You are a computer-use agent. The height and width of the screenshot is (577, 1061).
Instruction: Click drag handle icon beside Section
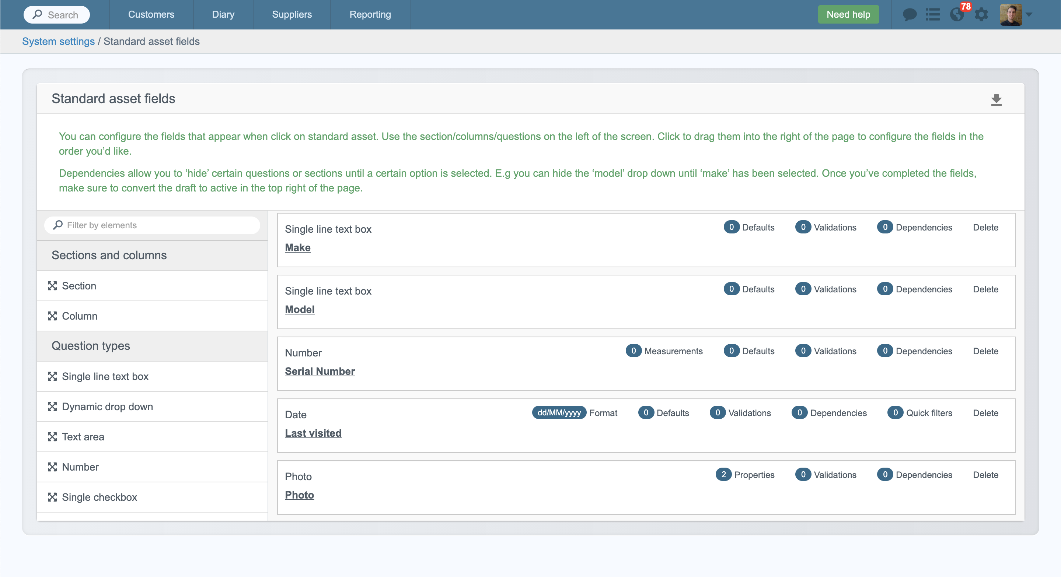click(x=52, y=286)
